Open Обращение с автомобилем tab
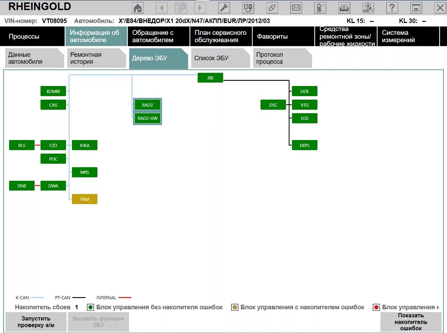447x333 pixels. pyautogui.click(x=159, y=36)
